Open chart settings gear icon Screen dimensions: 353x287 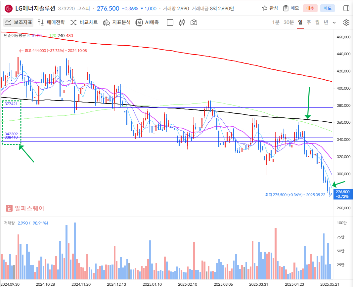[x=346, y=22]
